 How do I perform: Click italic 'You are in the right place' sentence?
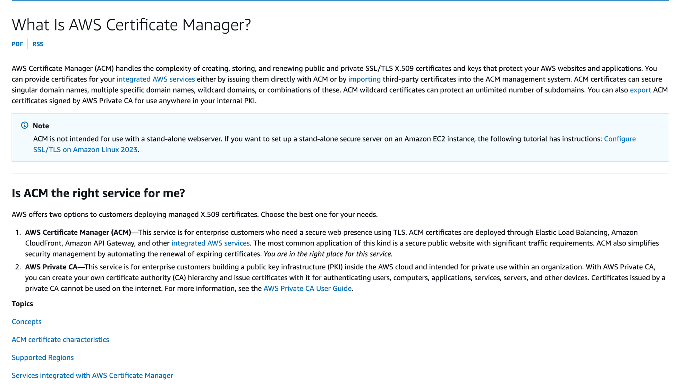coord(328,254)
